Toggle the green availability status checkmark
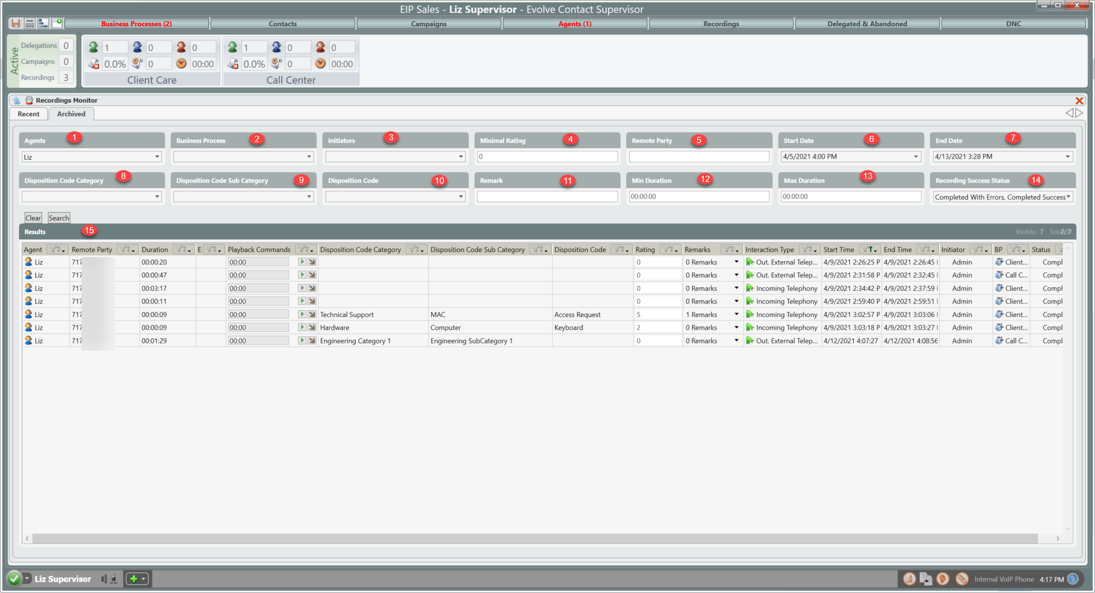Viewport: 1095px width, 593px height. [14, 579]
